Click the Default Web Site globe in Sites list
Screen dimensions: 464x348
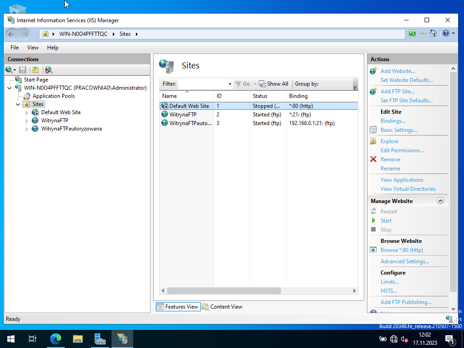(164, 106)
